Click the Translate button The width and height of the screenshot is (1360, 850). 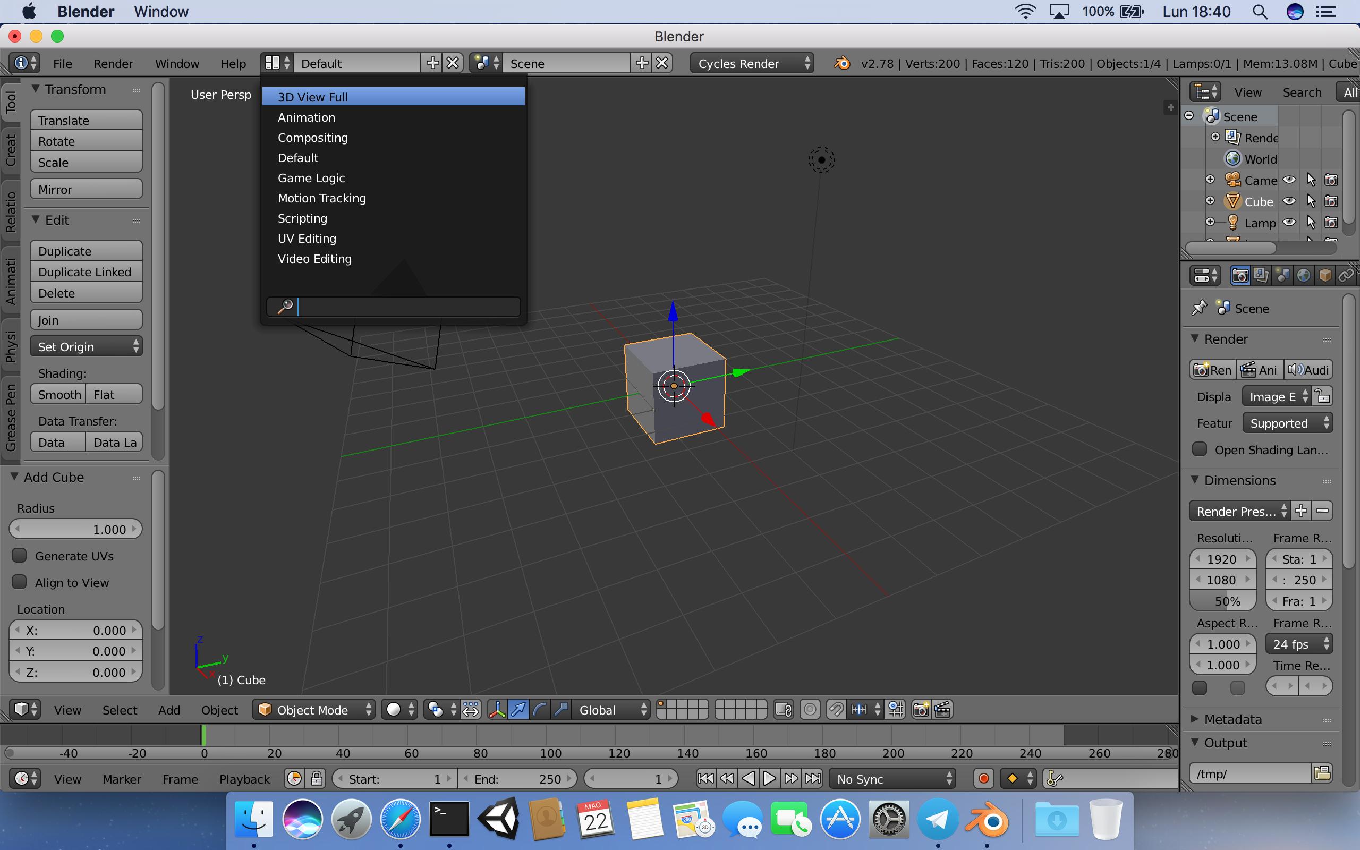point(86,120)
